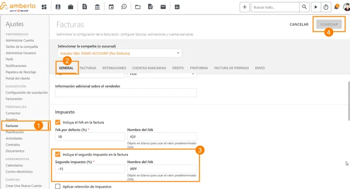This screenshot has height=189, width=350.
Task: Open the contacts icon in top bar
Action: coord(58,7)
